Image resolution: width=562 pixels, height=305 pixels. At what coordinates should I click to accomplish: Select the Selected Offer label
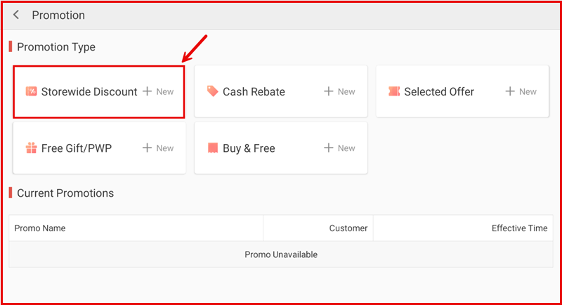(x=439, y=92)
